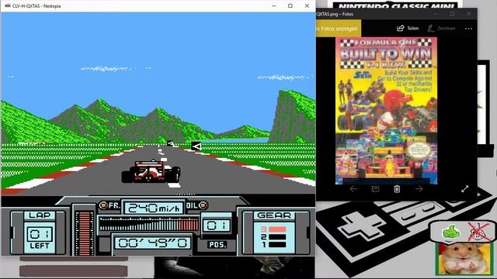Click the POS. position label
The height and width of the screenshot is (279, 497).
(x=217, y=245)
